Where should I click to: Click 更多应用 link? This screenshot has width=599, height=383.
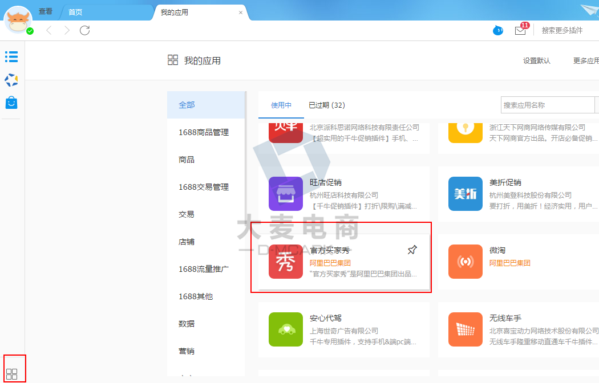[x=586, y=60]
